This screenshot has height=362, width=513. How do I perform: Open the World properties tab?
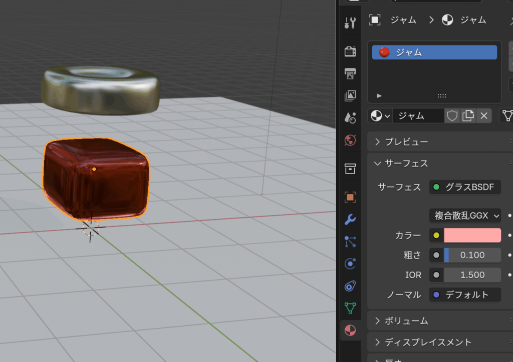pyautogui.click(x=350, y=140)
